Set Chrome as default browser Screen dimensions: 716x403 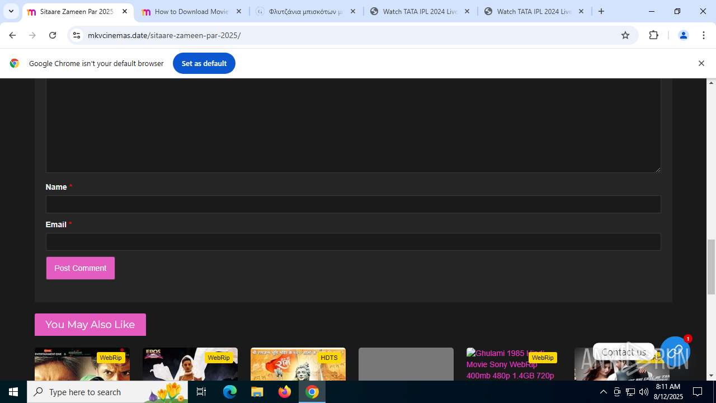[204, 63]
